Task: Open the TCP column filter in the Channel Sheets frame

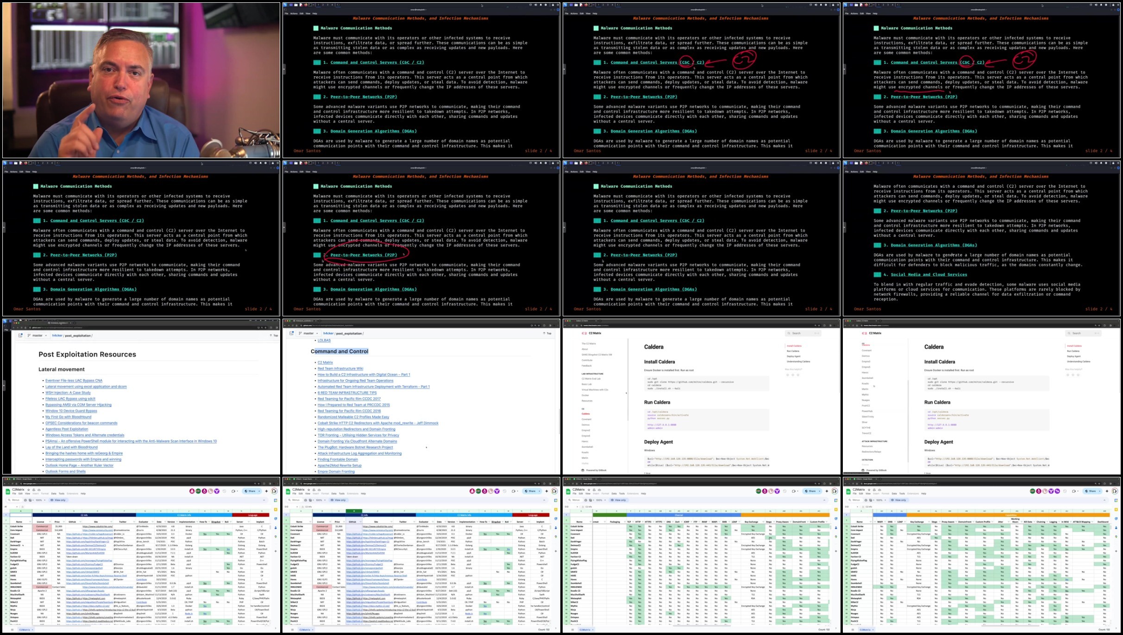Action: pyautogui.click(x=633, y=522)
